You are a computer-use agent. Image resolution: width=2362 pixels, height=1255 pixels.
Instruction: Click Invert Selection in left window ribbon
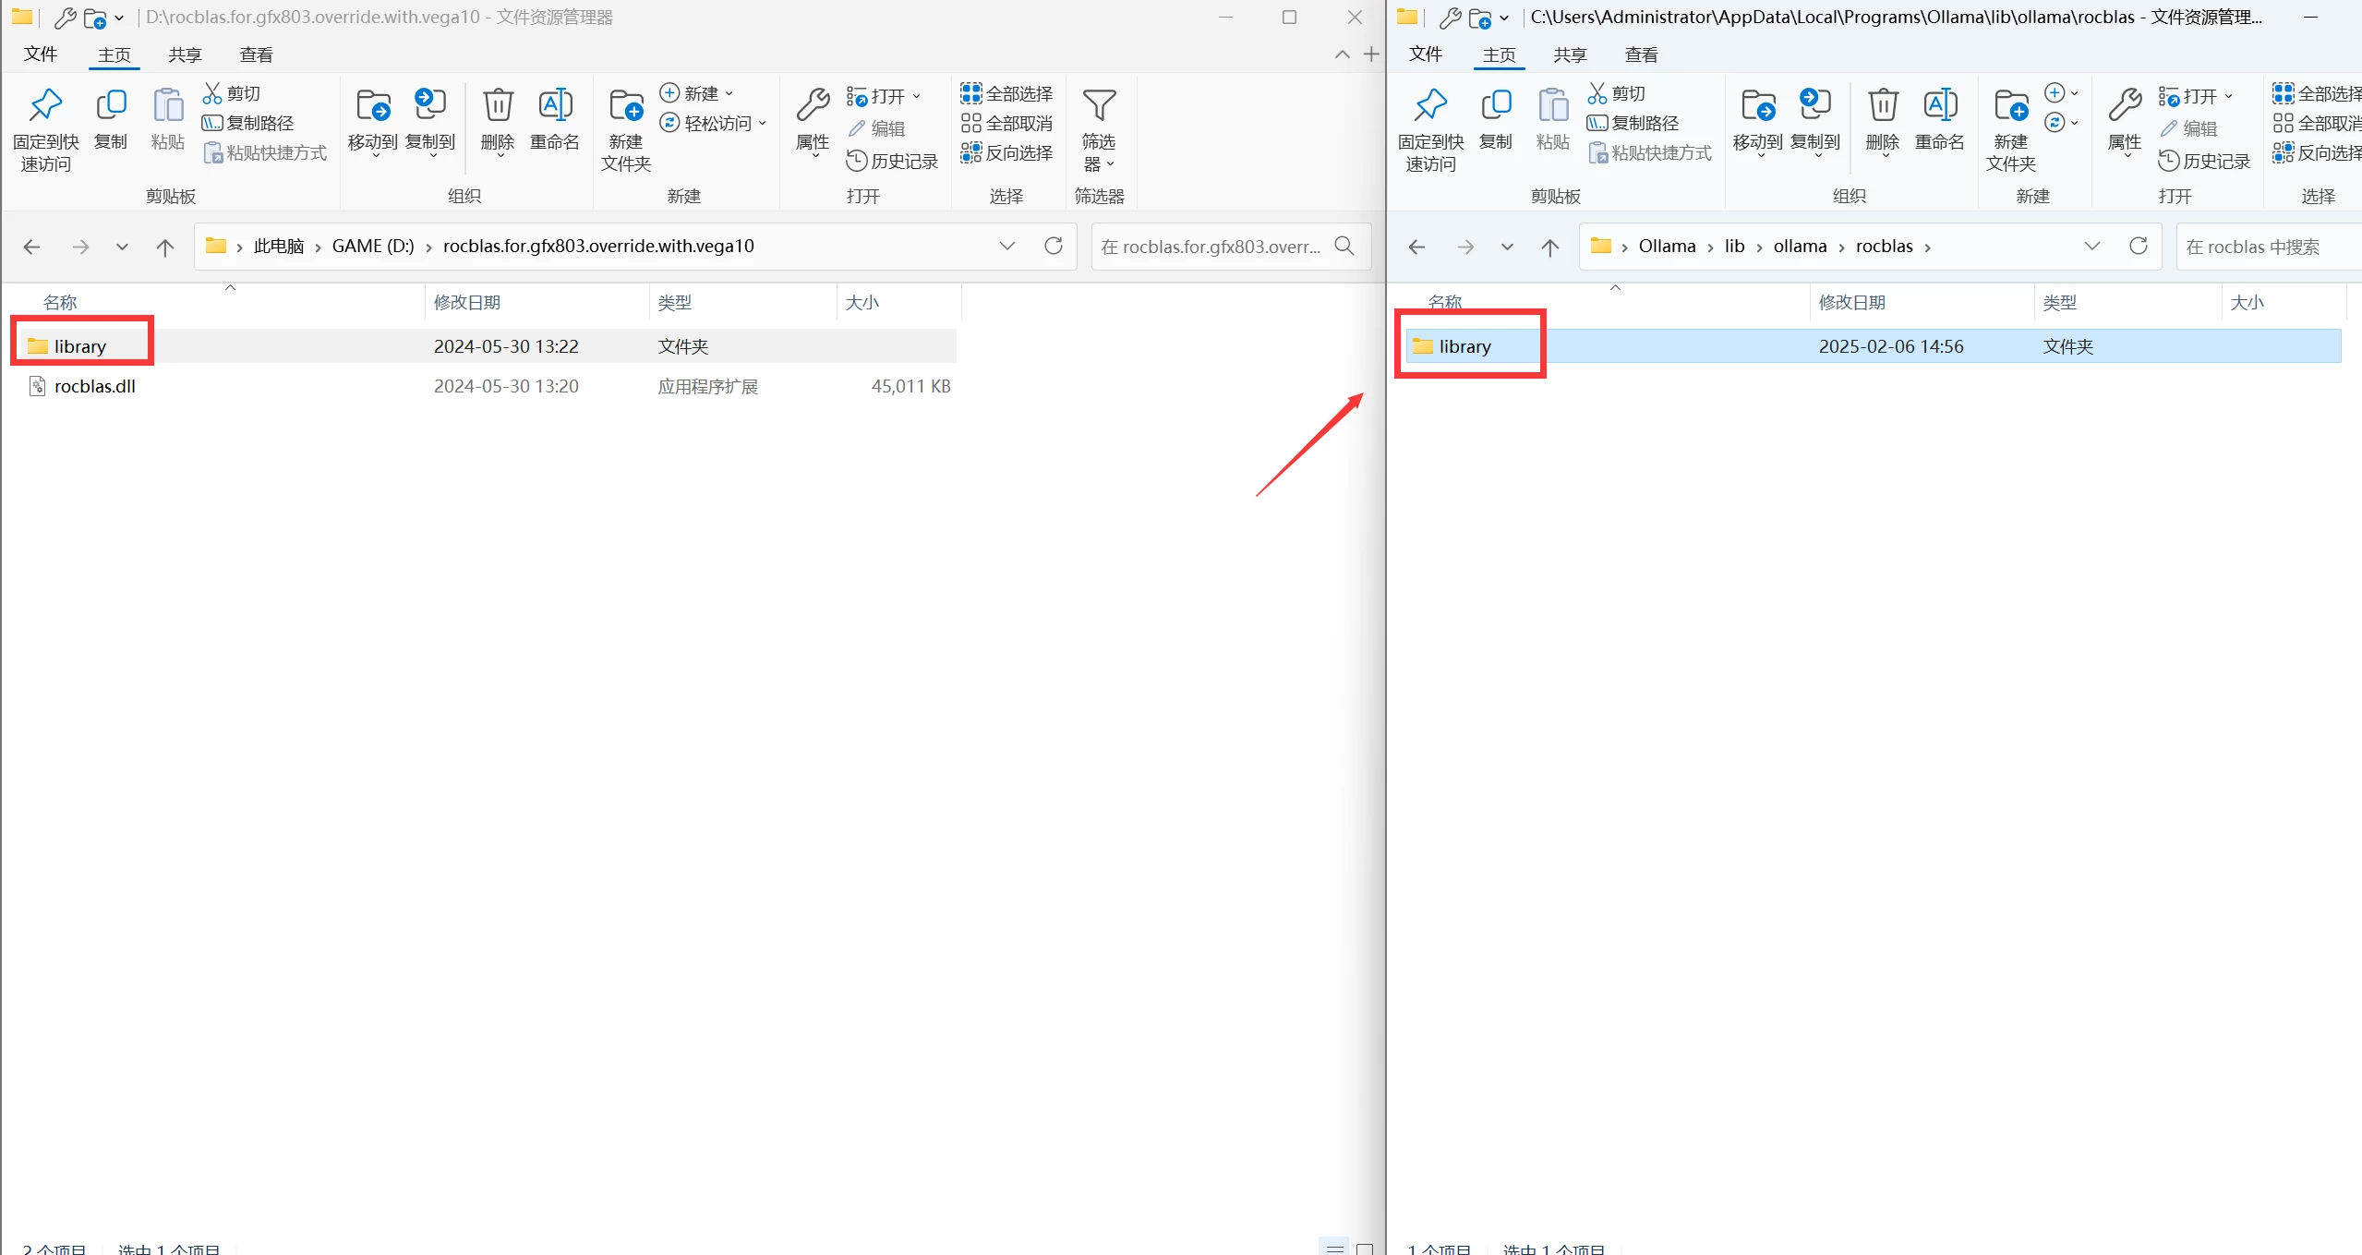click(1006, 152)
